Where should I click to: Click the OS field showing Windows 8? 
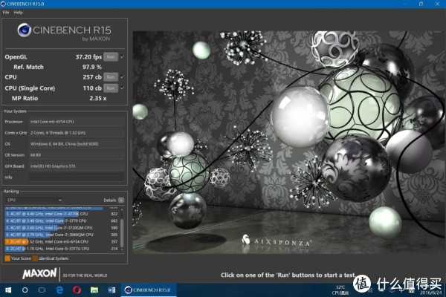tap(77, 144)
